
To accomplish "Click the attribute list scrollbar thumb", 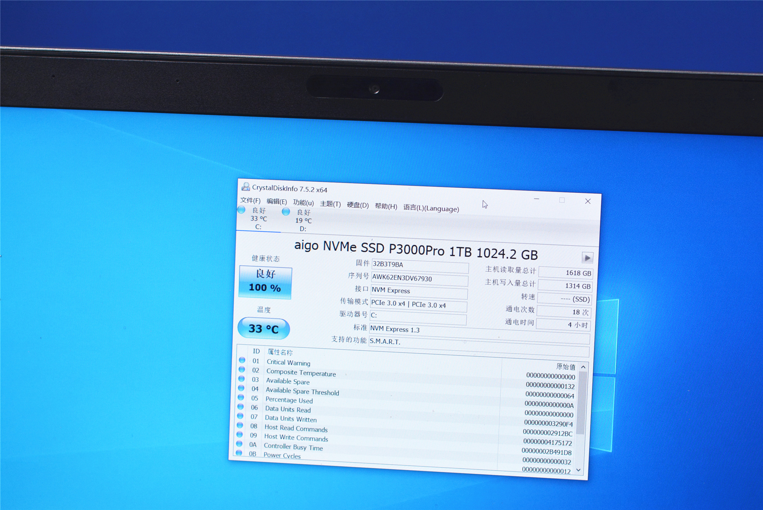I will tap(581, 403).
